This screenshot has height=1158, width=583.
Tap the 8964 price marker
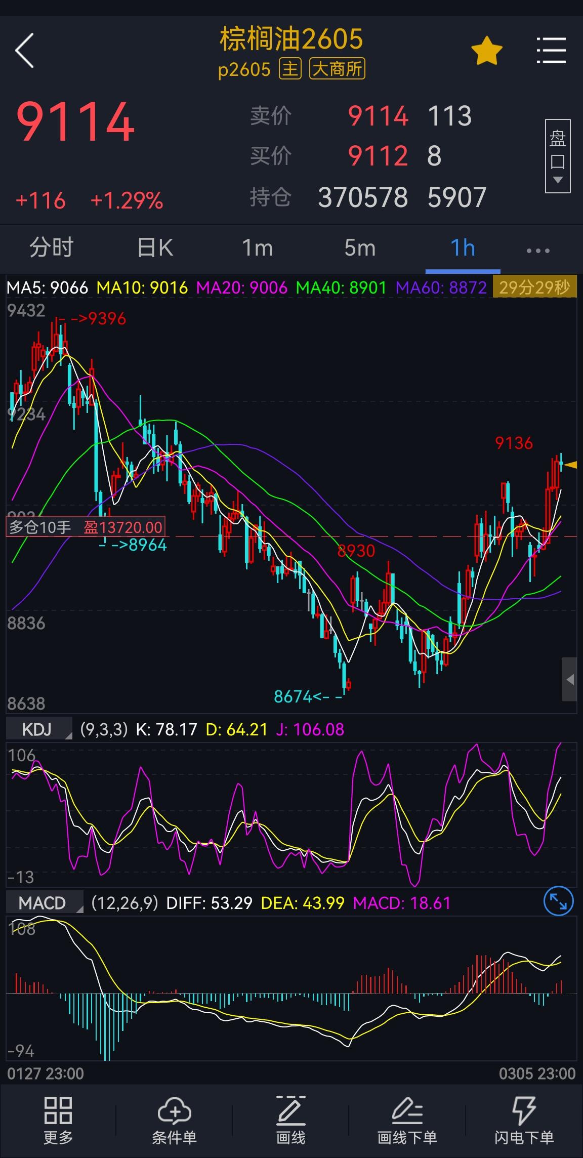(x=147, y=545)
